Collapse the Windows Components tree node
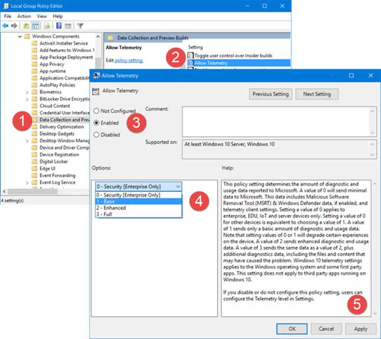The width and height of the screenshot is (381, 339). click(20, 37)
